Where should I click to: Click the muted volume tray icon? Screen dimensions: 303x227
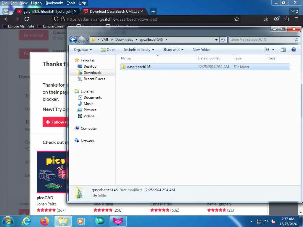pyautogui.click(x=273, y=221)
